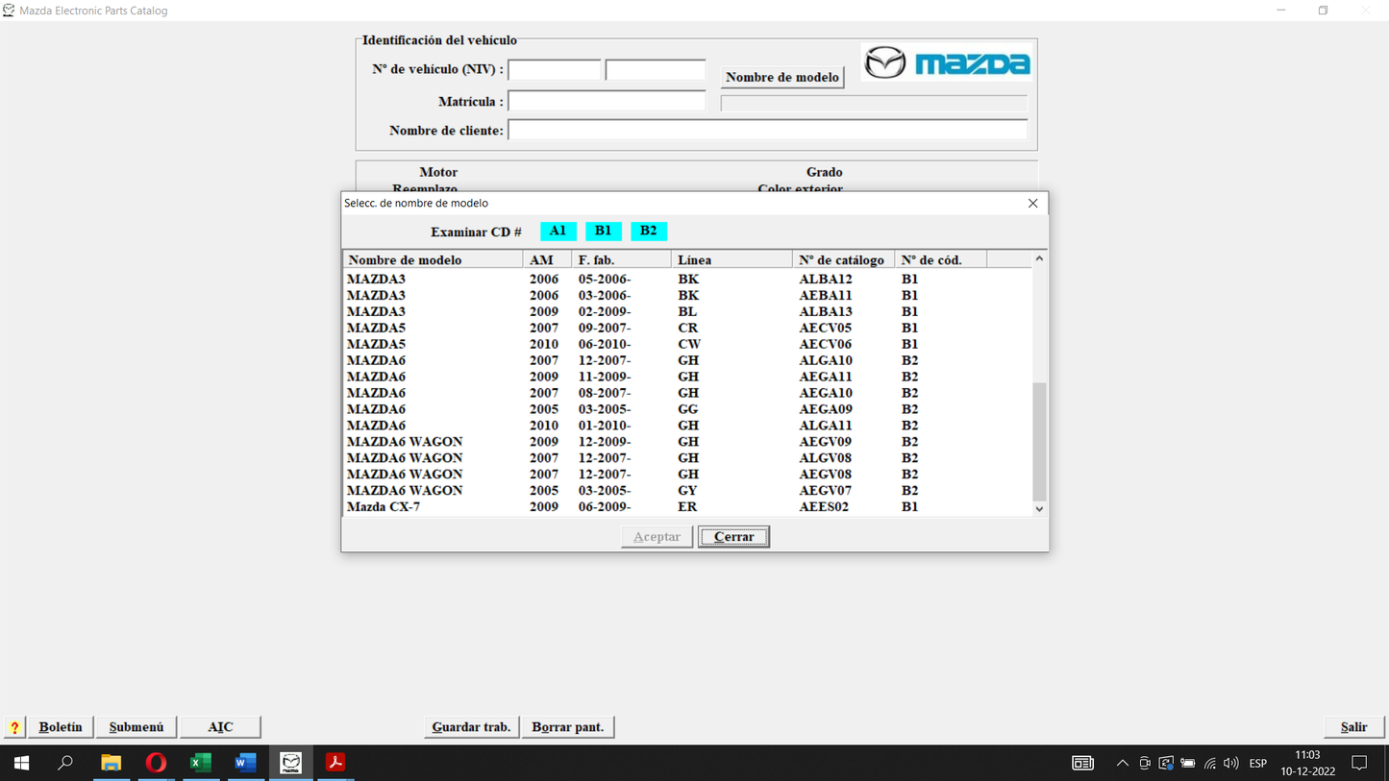Open the news widget taskbar icon
Viewport: 1389px width, 781px height.
tap(1082, 764)
